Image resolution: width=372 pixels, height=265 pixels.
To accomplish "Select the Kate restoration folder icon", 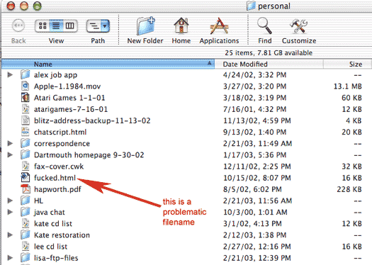I will [25, 235].
